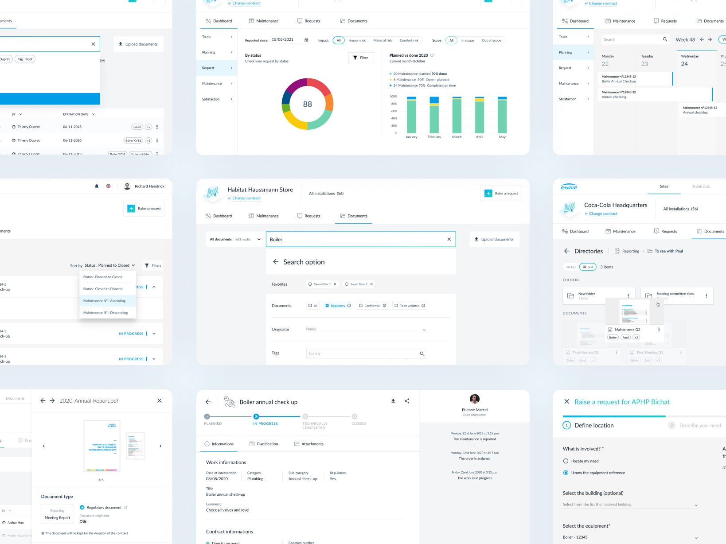Viewport: 726px width, 544px height.
Task: Open the Reporting breadcrumb beside Directories
Action: [x=627, y=251]
